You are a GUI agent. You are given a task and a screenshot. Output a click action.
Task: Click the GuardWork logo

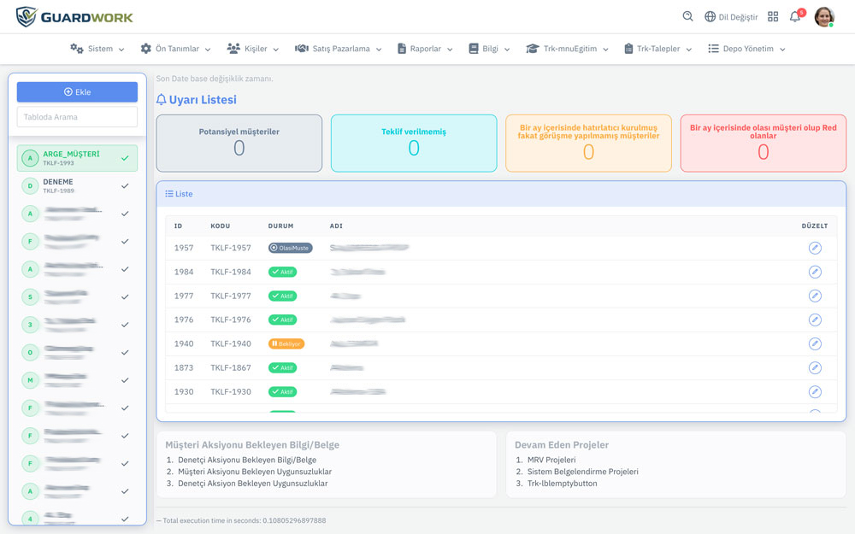pyautogui.click(x=74, y=16)
